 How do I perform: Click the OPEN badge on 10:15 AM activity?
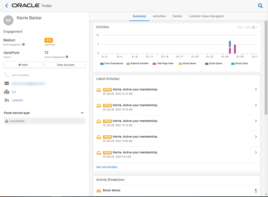(107, 89)
